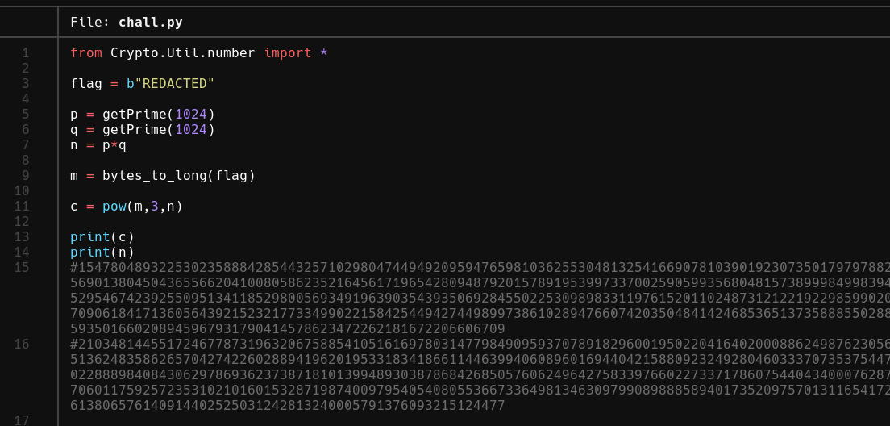Click line number 16 in gutter
Image resolution: width=890 pixels, height=426 pixels.
click(x=22, y=345)
